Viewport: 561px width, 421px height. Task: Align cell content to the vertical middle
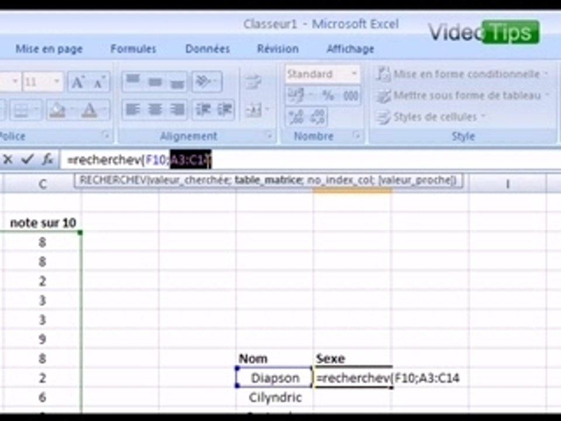click(154, 82)
